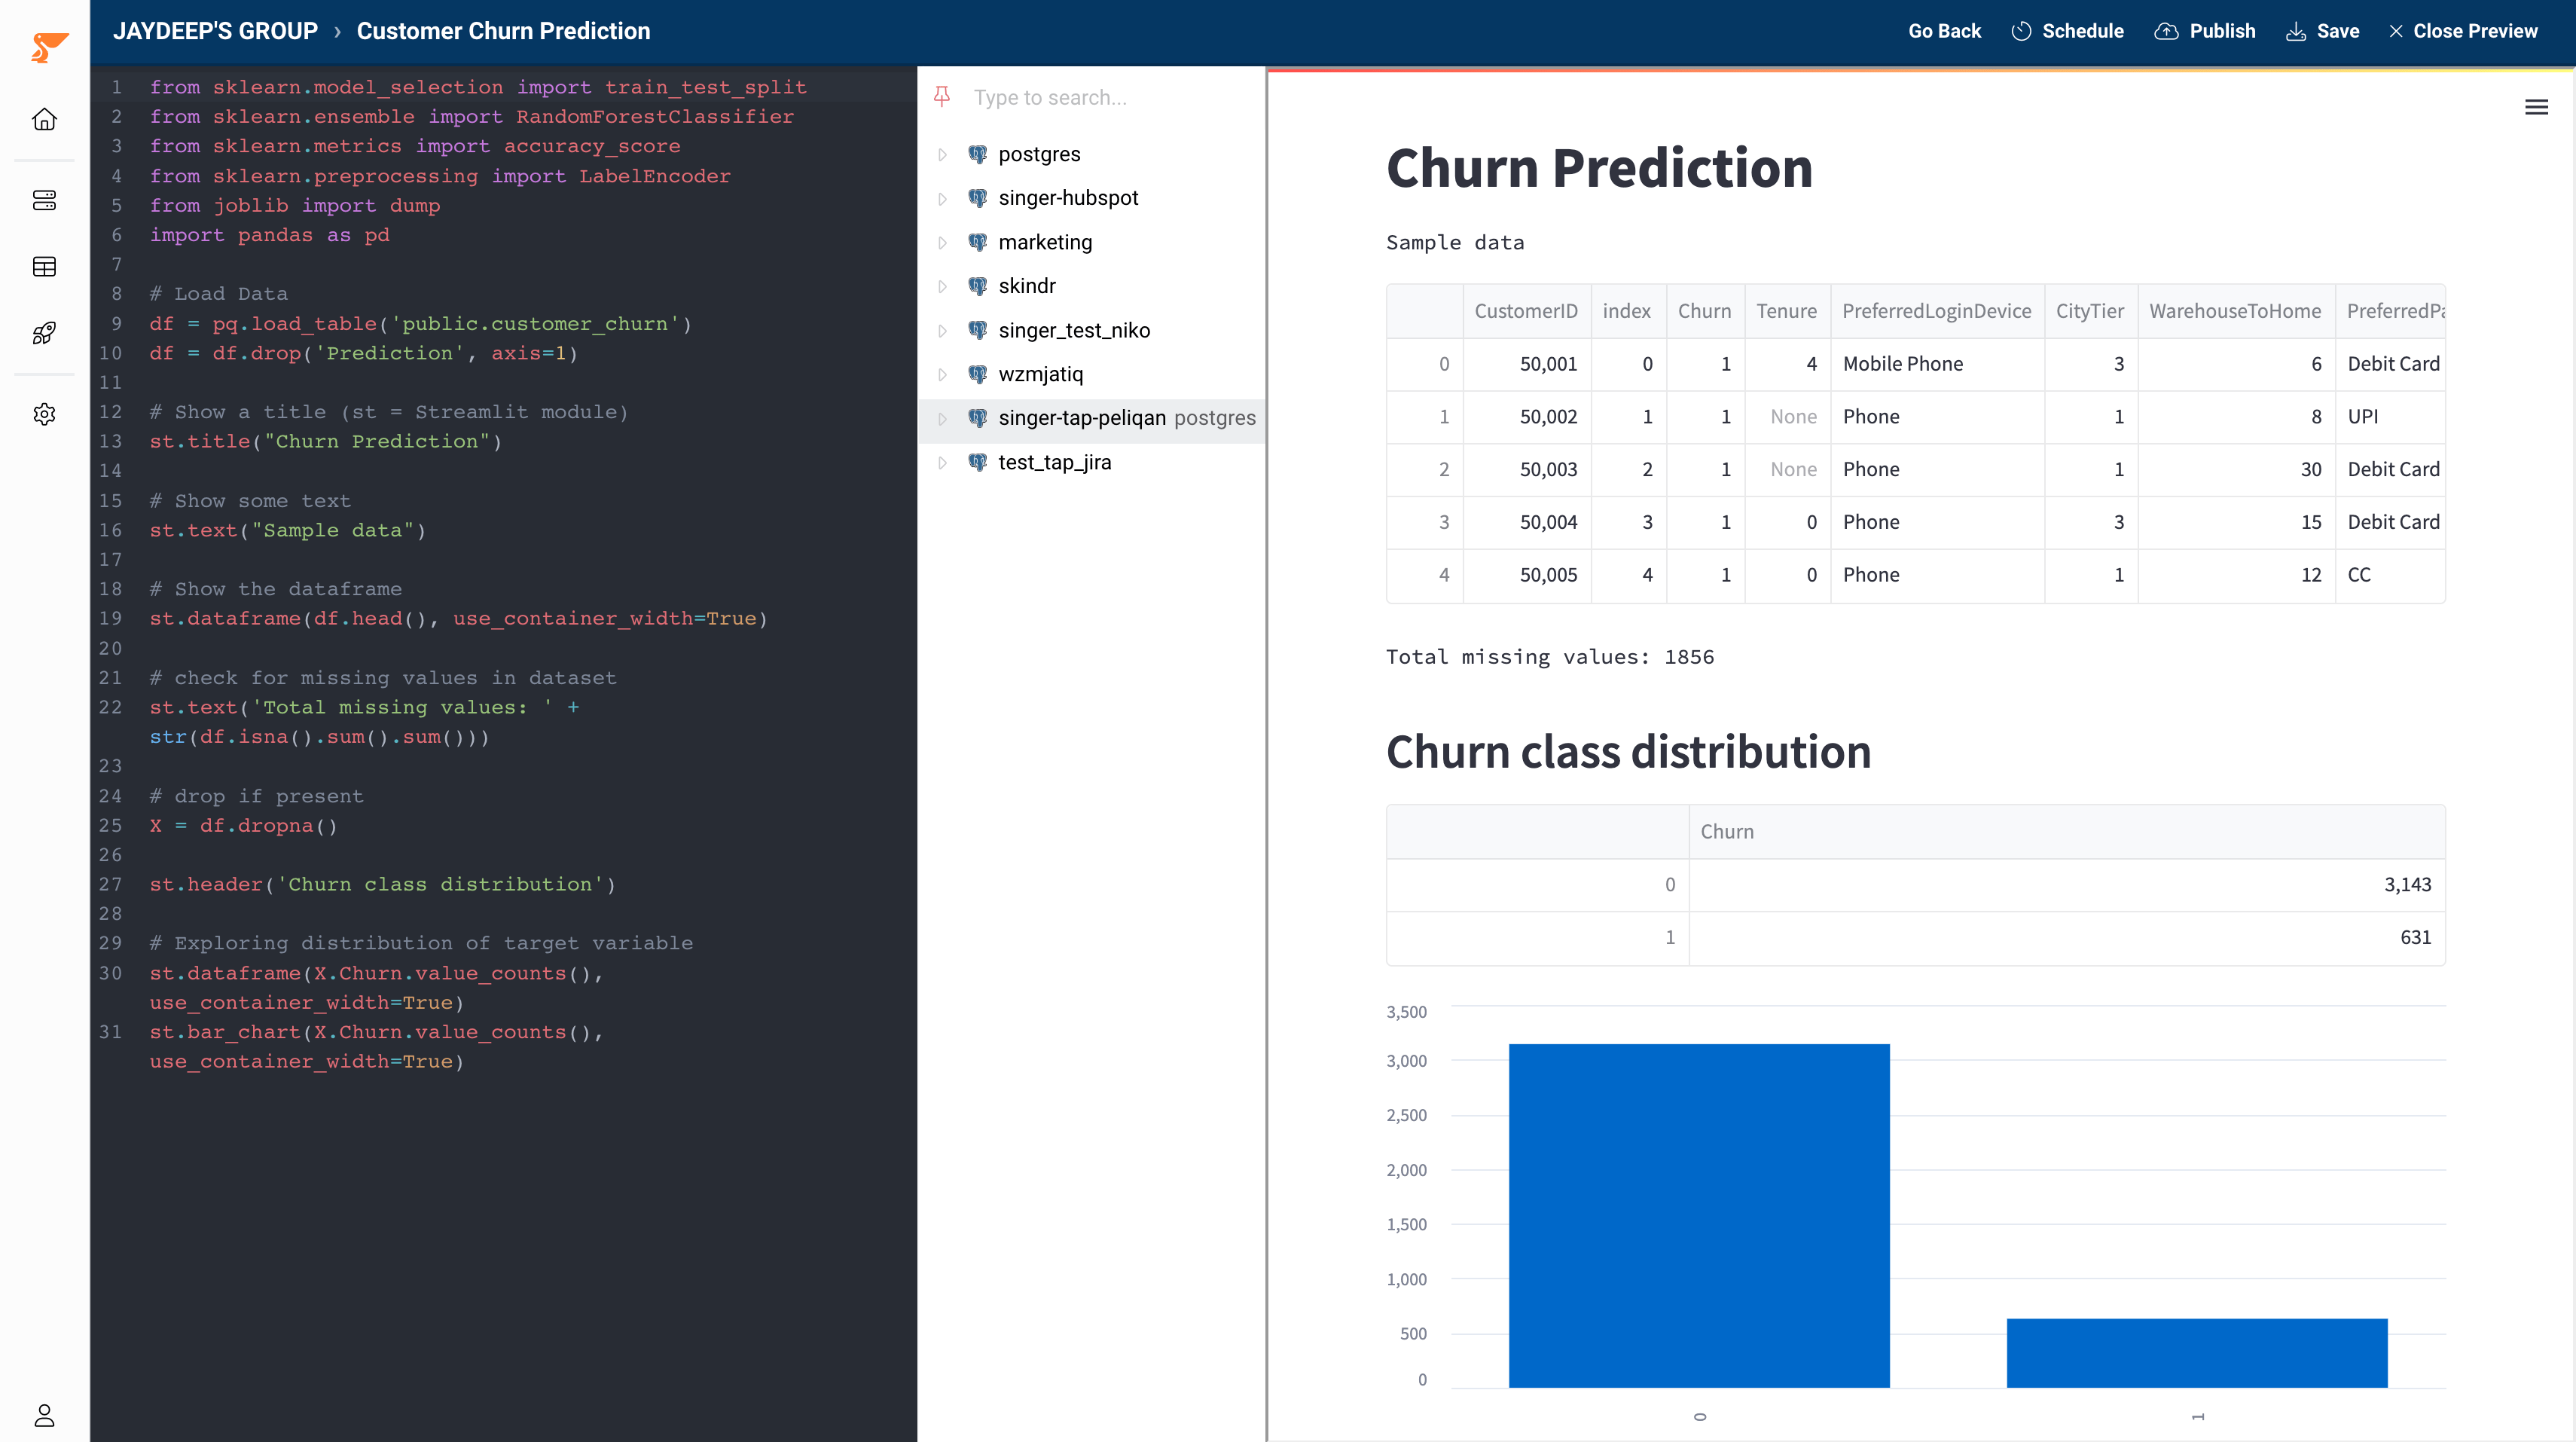Close the preview
Screen dimensions: 2576x1442
pyautogui.click(x=2463, y=31)
